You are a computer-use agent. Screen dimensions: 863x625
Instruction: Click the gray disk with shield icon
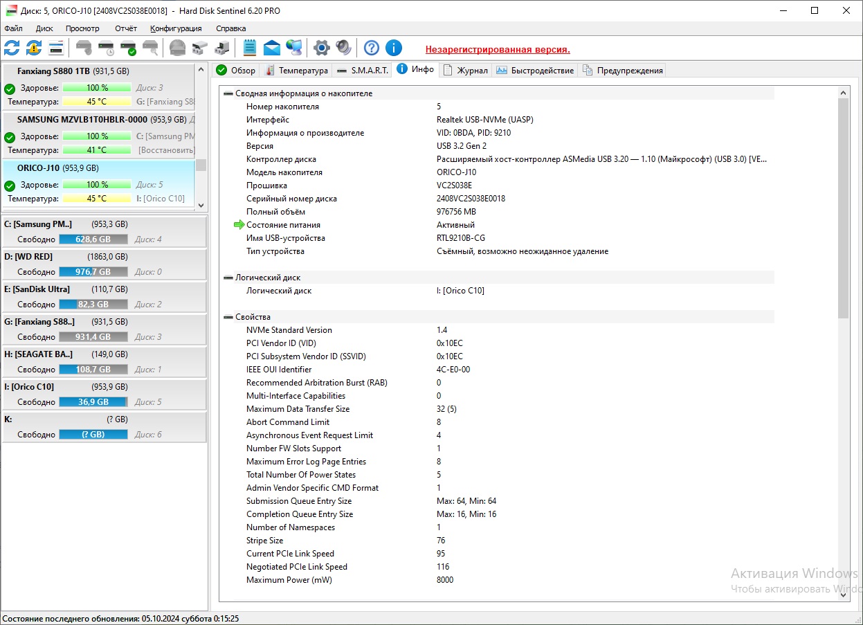(84, 48)
